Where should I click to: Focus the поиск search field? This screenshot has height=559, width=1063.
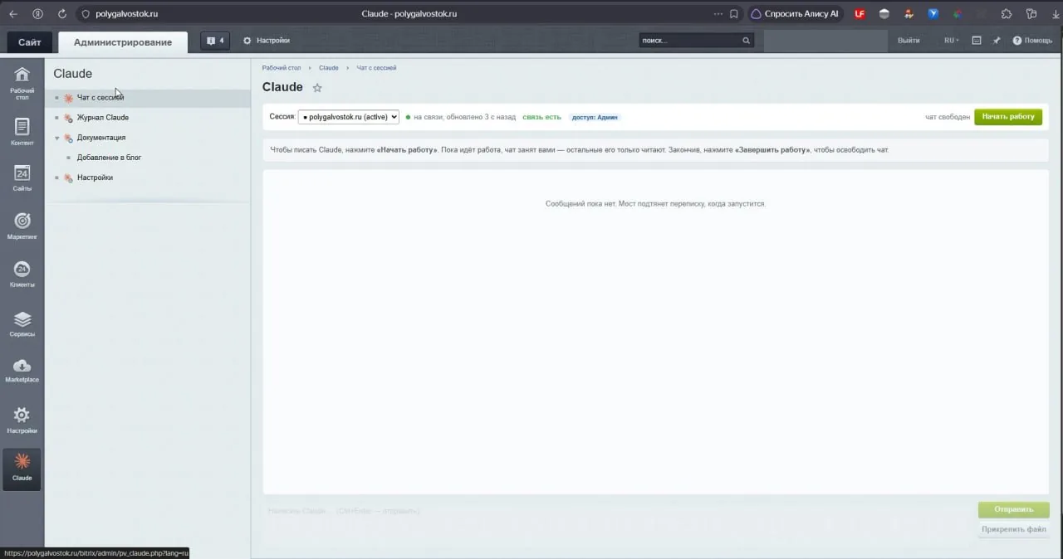pyautogui.click(x=689, y=41)
